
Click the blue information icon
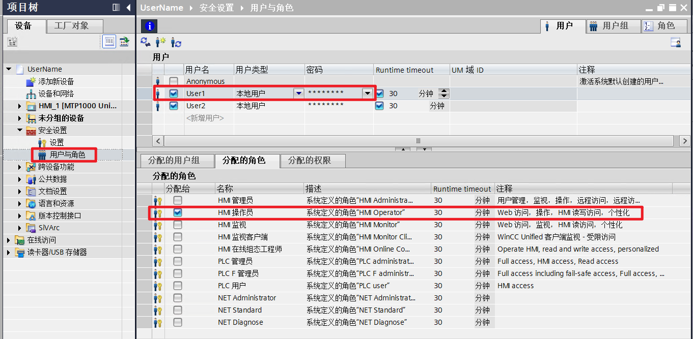pyautogui.click(x=149, y=26)
